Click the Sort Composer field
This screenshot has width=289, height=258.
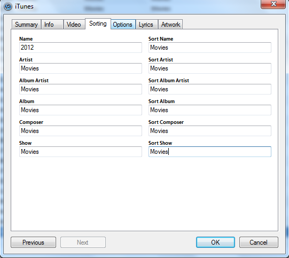(x=210, y=131)
